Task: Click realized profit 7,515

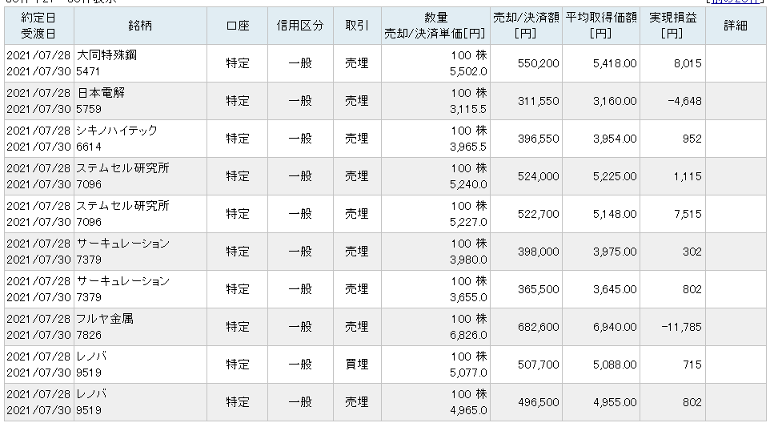Action: pyautogui.click(x=688, y=214)
